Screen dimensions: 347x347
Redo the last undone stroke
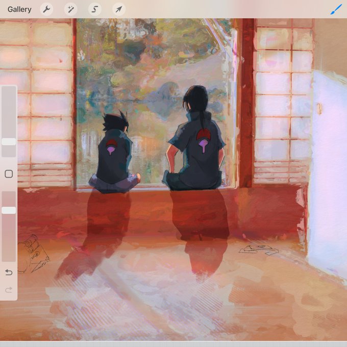click(x=9, y=290)
